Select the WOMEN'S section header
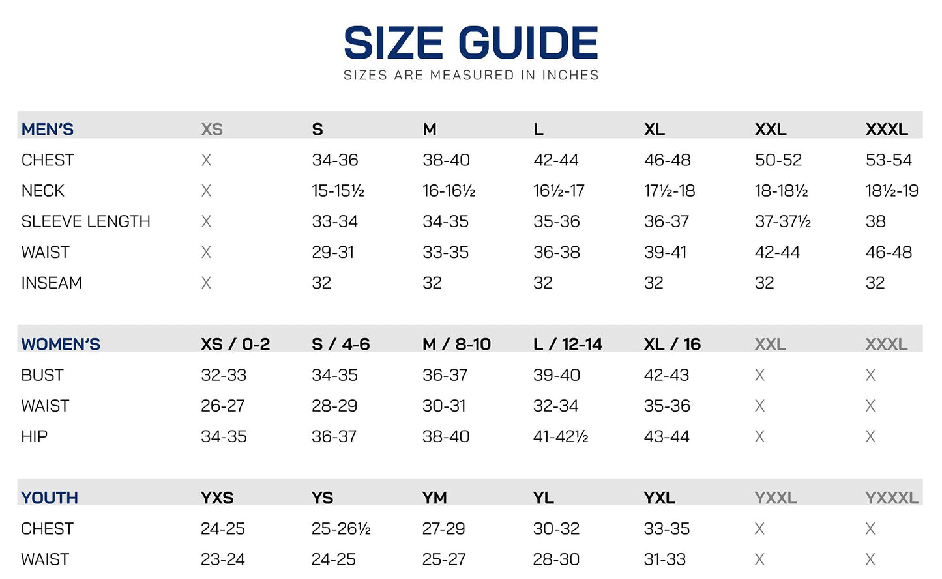The height and width of the screenshot is (579, 942). tap(61, 344)
